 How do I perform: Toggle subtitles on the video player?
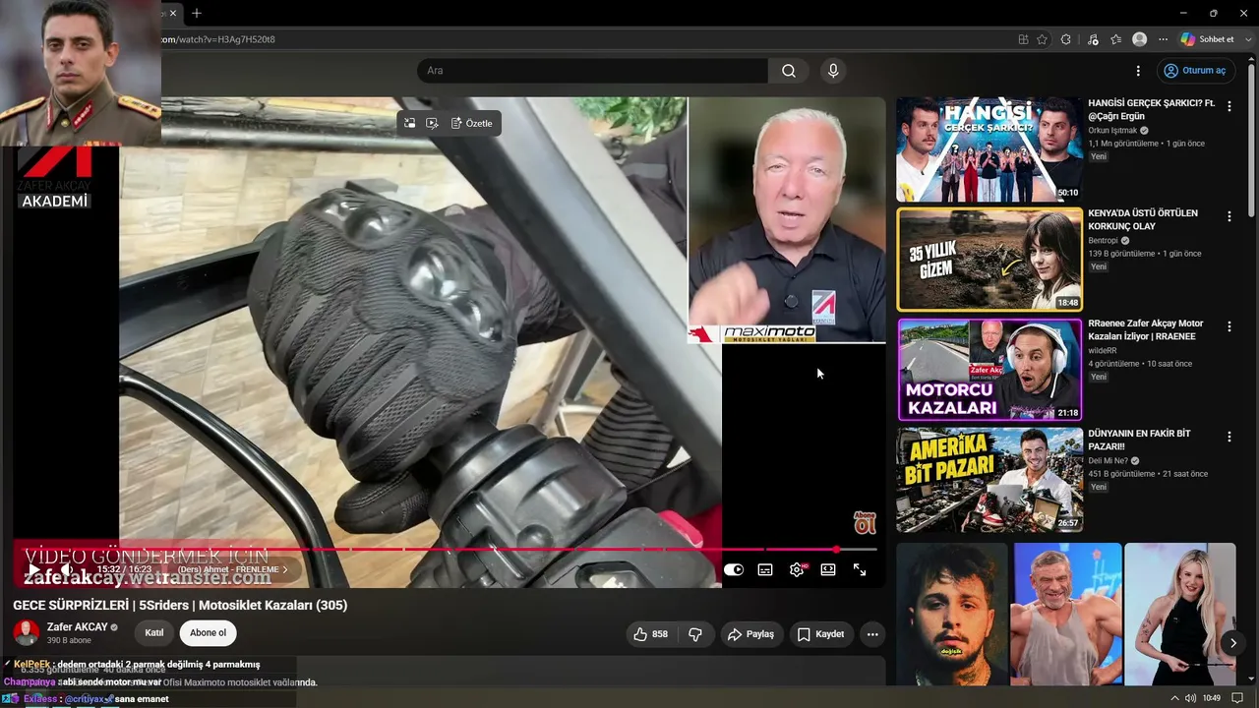[x=765, y=569]
